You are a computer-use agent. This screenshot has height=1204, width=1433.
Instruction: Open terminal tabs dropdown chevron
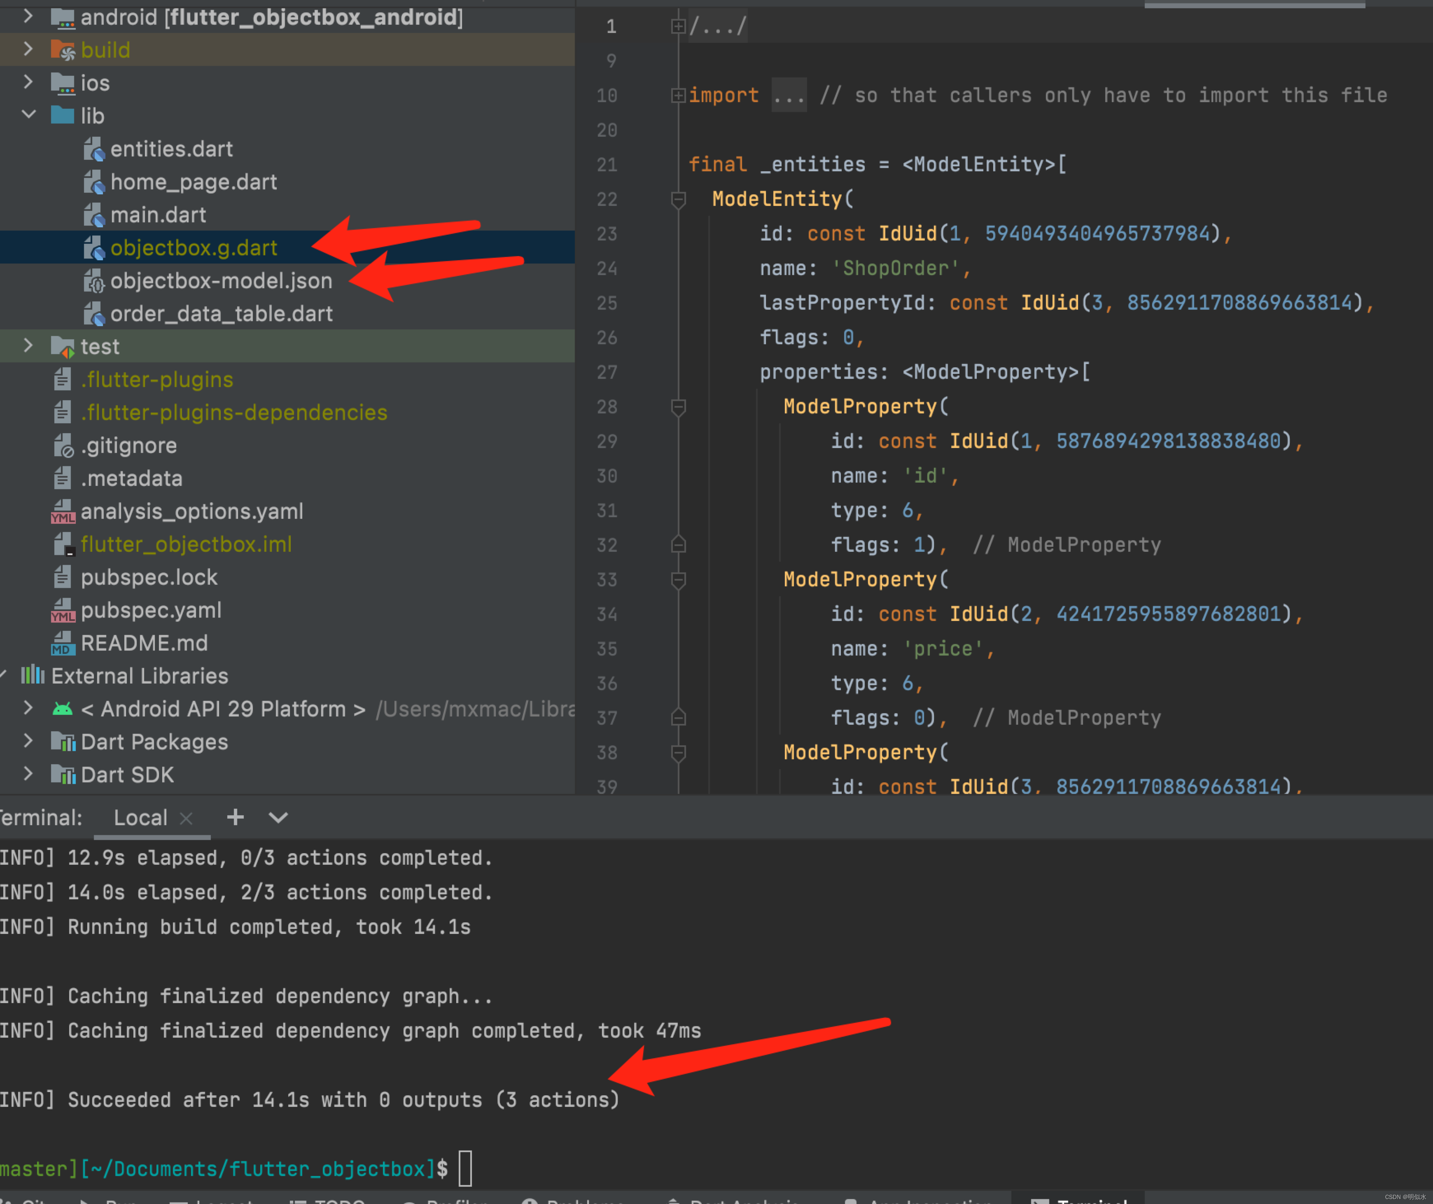278,817
